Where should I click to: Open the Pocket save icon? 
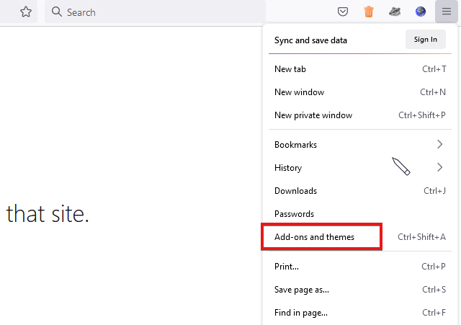tap(343, 12)
